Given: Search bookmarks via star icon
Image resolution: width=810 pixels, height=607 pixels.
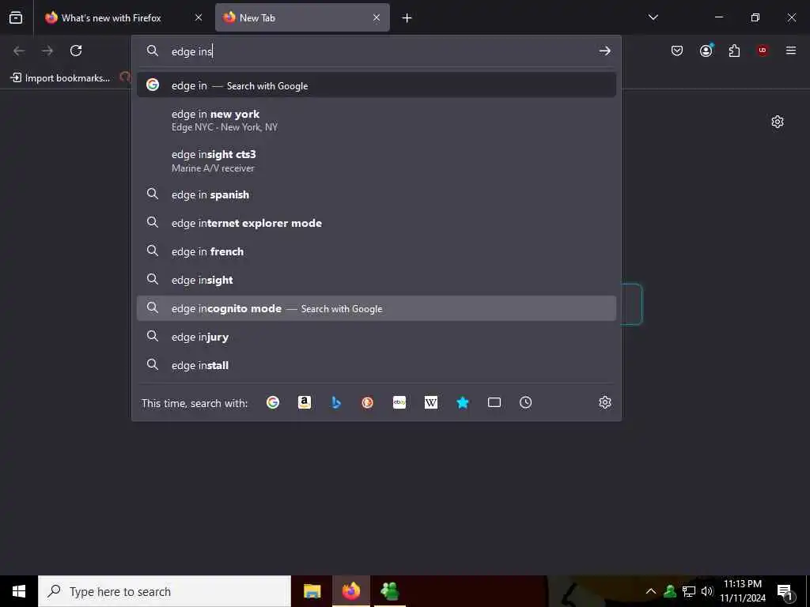Looking at the screenshot, I should pyautogui.click(x=463, y=402).
